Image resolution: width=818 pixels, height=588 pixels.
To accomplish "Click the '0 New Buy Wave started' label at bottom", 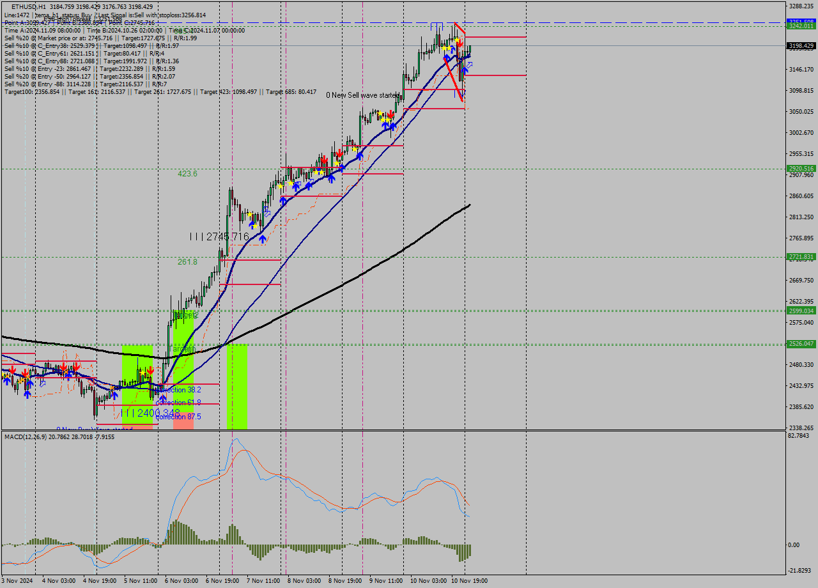I will [x=95, y=428].
